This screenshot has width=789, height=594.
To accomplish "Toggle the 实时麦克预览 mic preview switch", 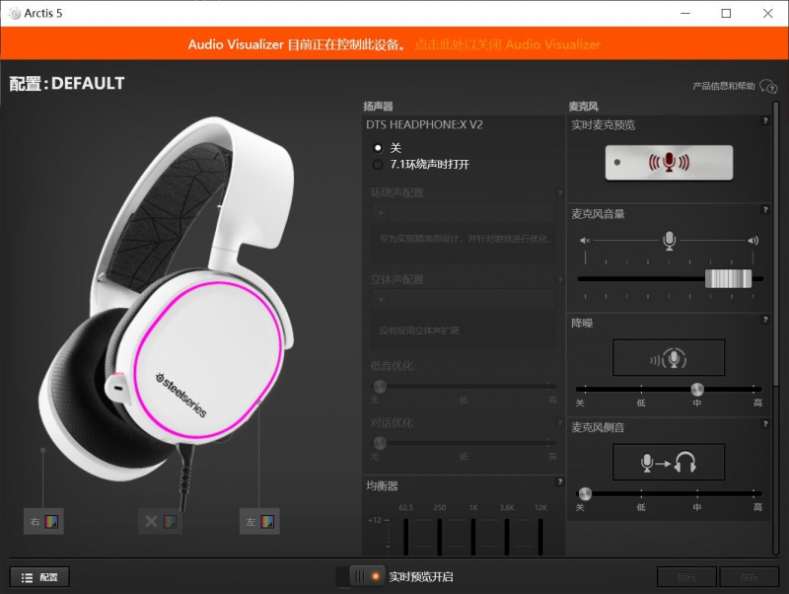I will tap(669, 163).
